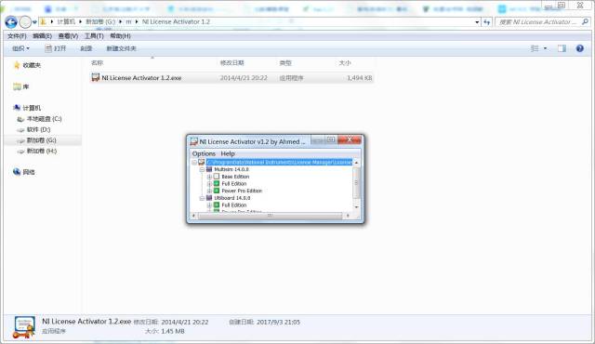The height and width of the screenshot is (344, 595).
Task: Click the 打开 toolbar button
Action: coord(56,48)
